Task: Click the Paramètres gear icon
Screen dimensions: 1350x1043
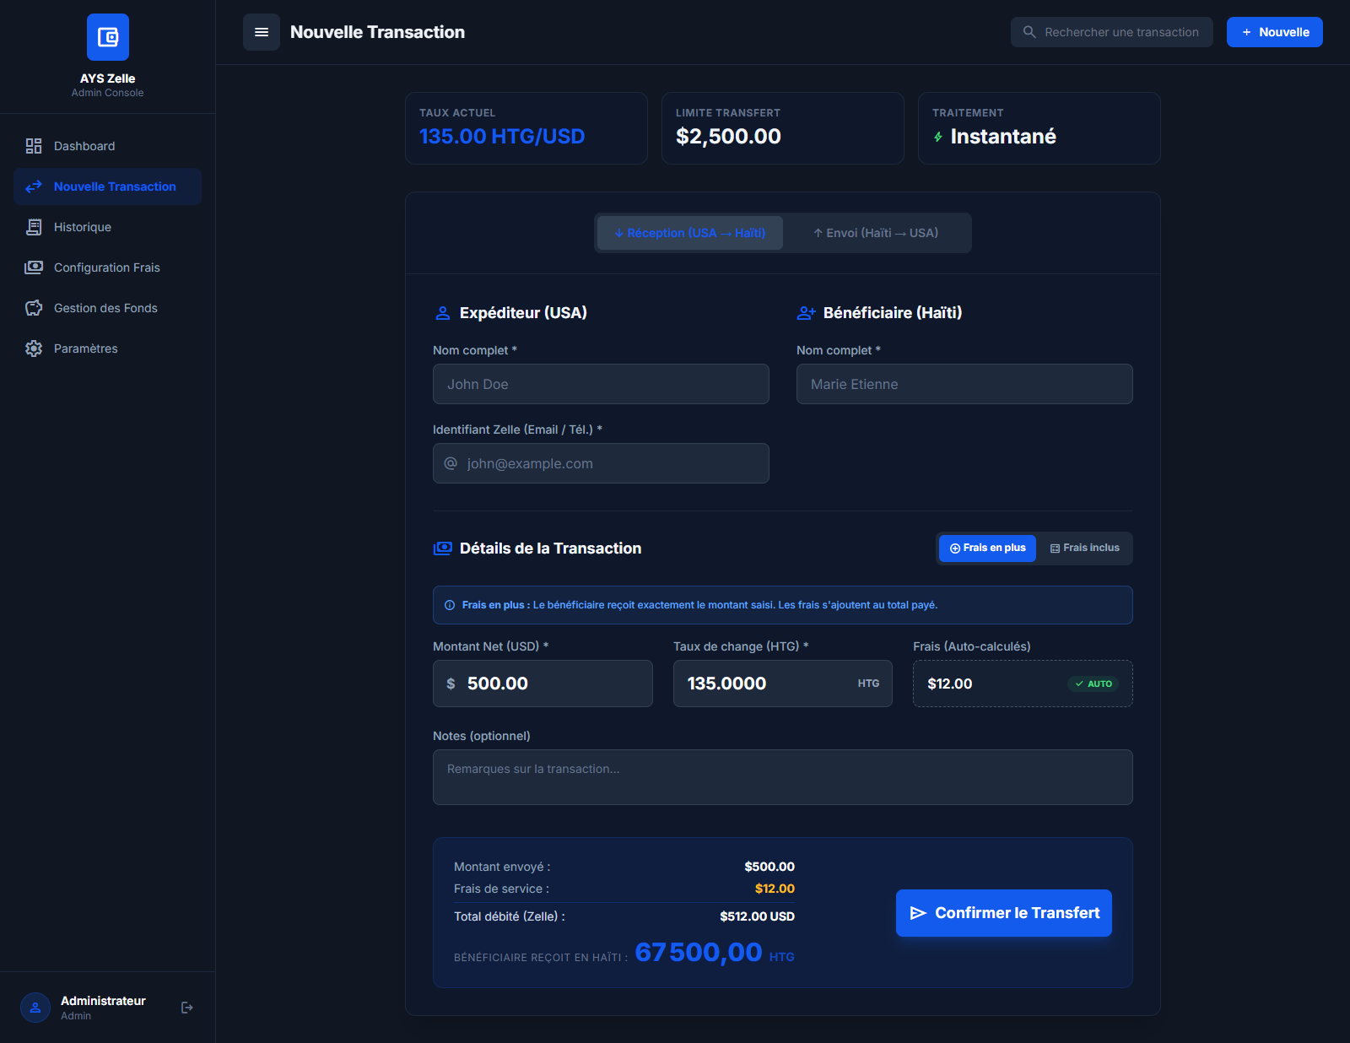Action: click(34, 349)
